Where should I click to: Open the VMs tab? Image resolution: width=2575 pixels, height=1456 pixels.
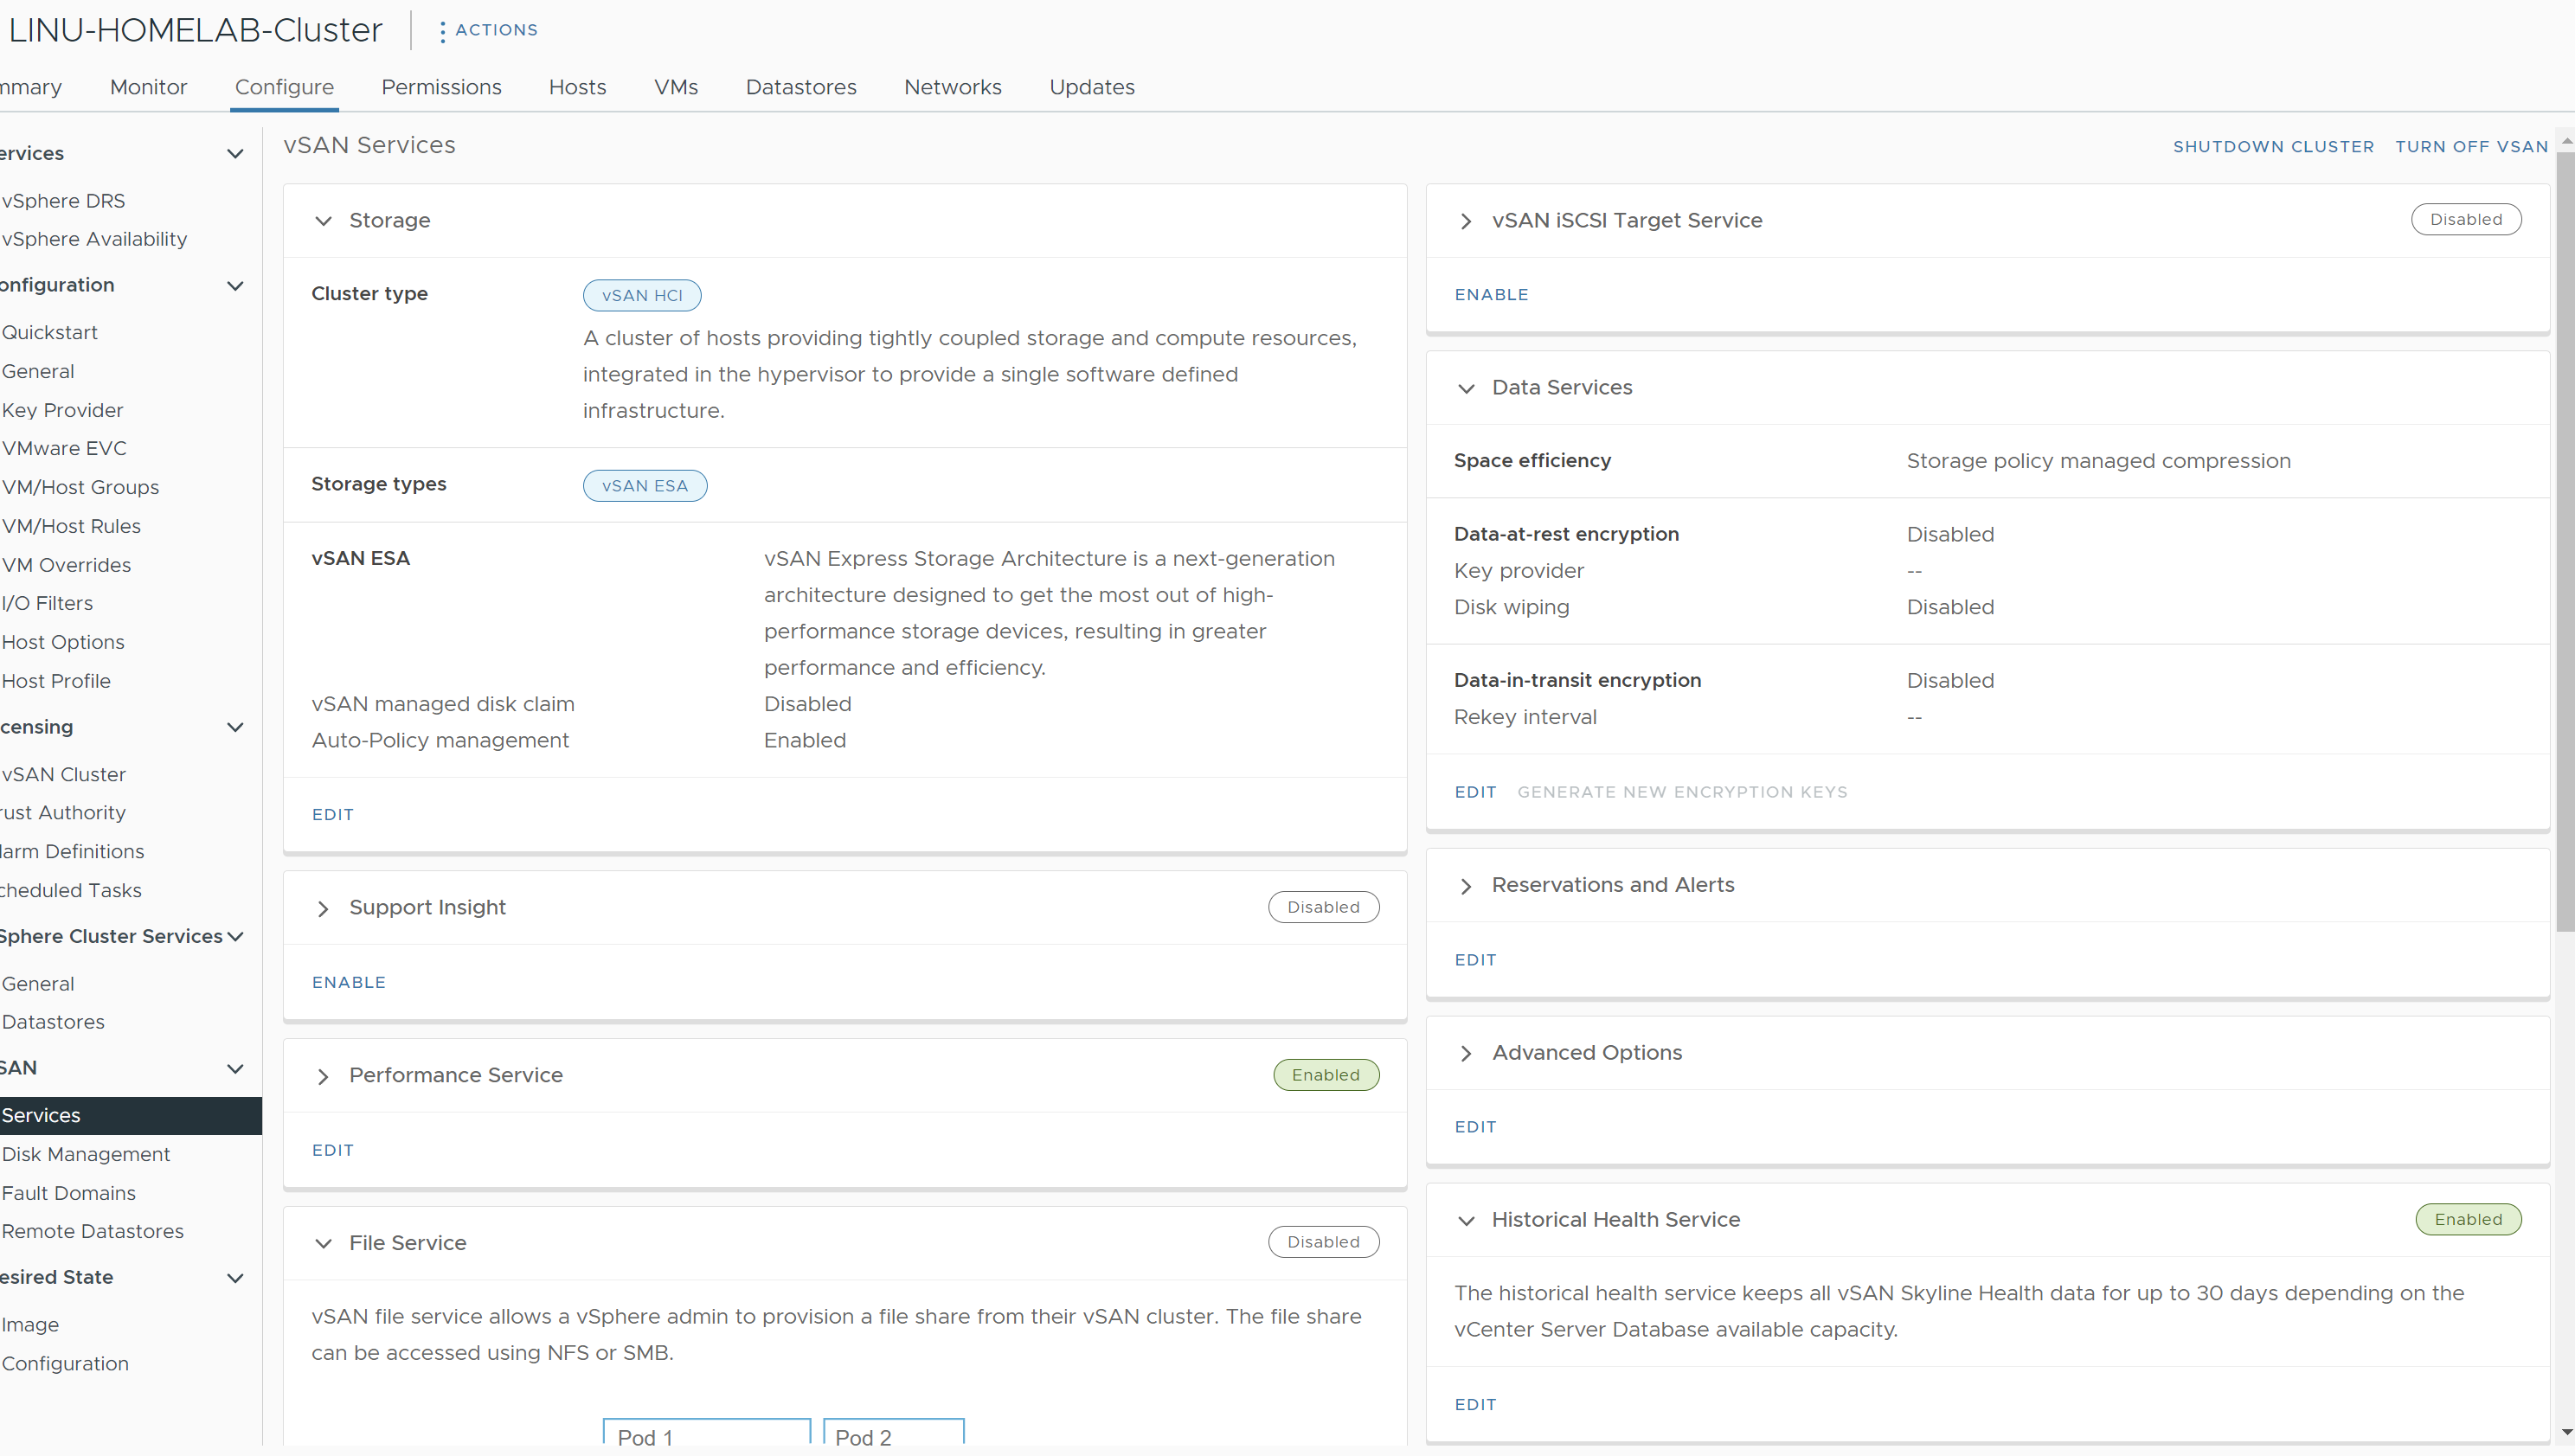(676, 87)
